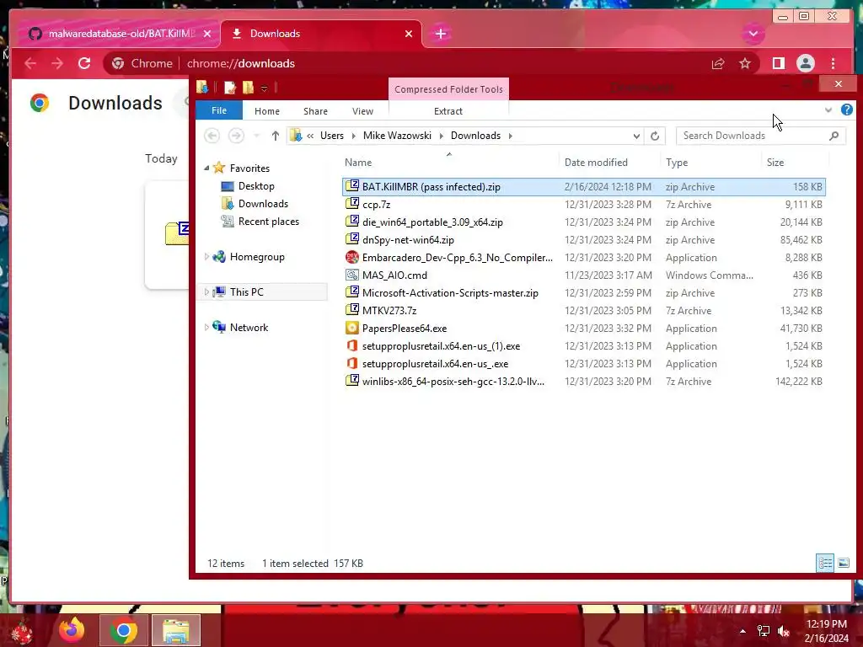Open the Chrome share page icon

[718, 63]
